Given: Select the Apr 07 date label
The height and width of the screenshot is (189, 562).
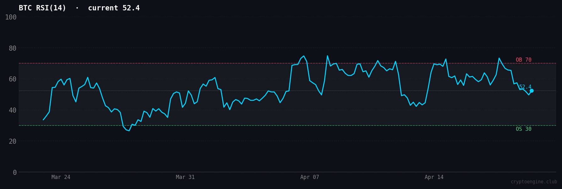Looking at the screenshot, I should (309, 177).
